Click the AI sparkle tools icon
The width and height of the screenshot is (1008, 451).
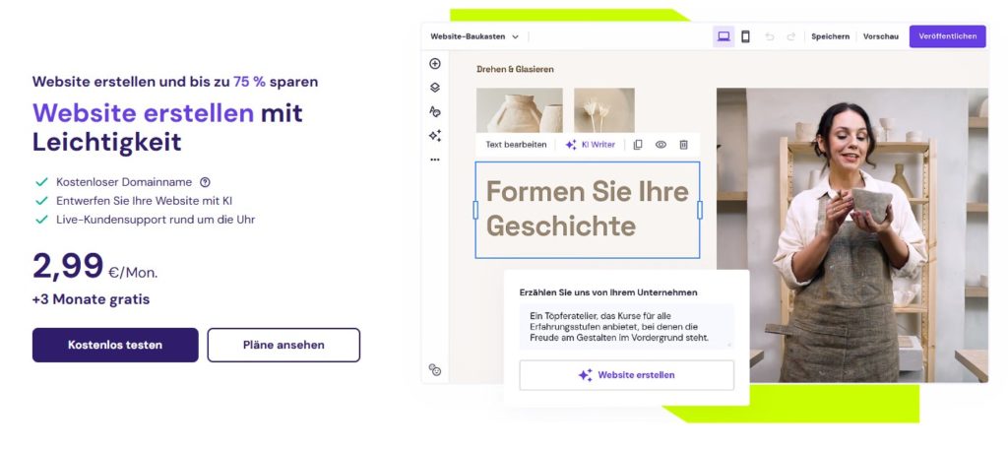click(x=435, y=136)
